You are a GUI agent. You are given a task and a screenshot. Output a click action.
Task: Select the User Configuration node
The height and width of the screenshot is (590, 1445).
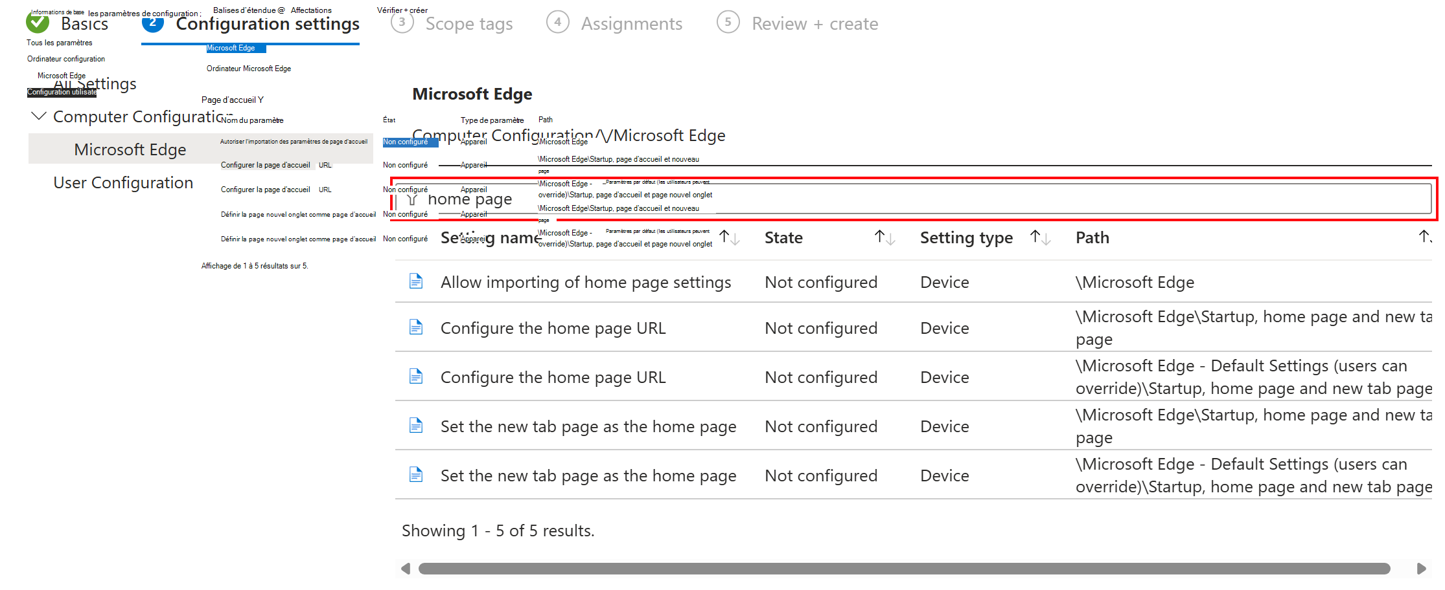pos(123,182)
